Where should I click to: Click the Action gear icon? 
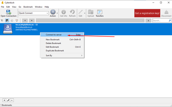point(53,12)
